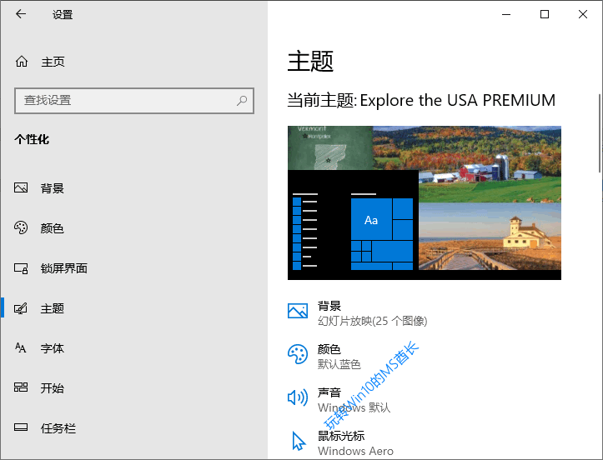Screen dimensions: 603x460
Task: Open 声音 Windows 默认 option
Action: coord(339,400)
